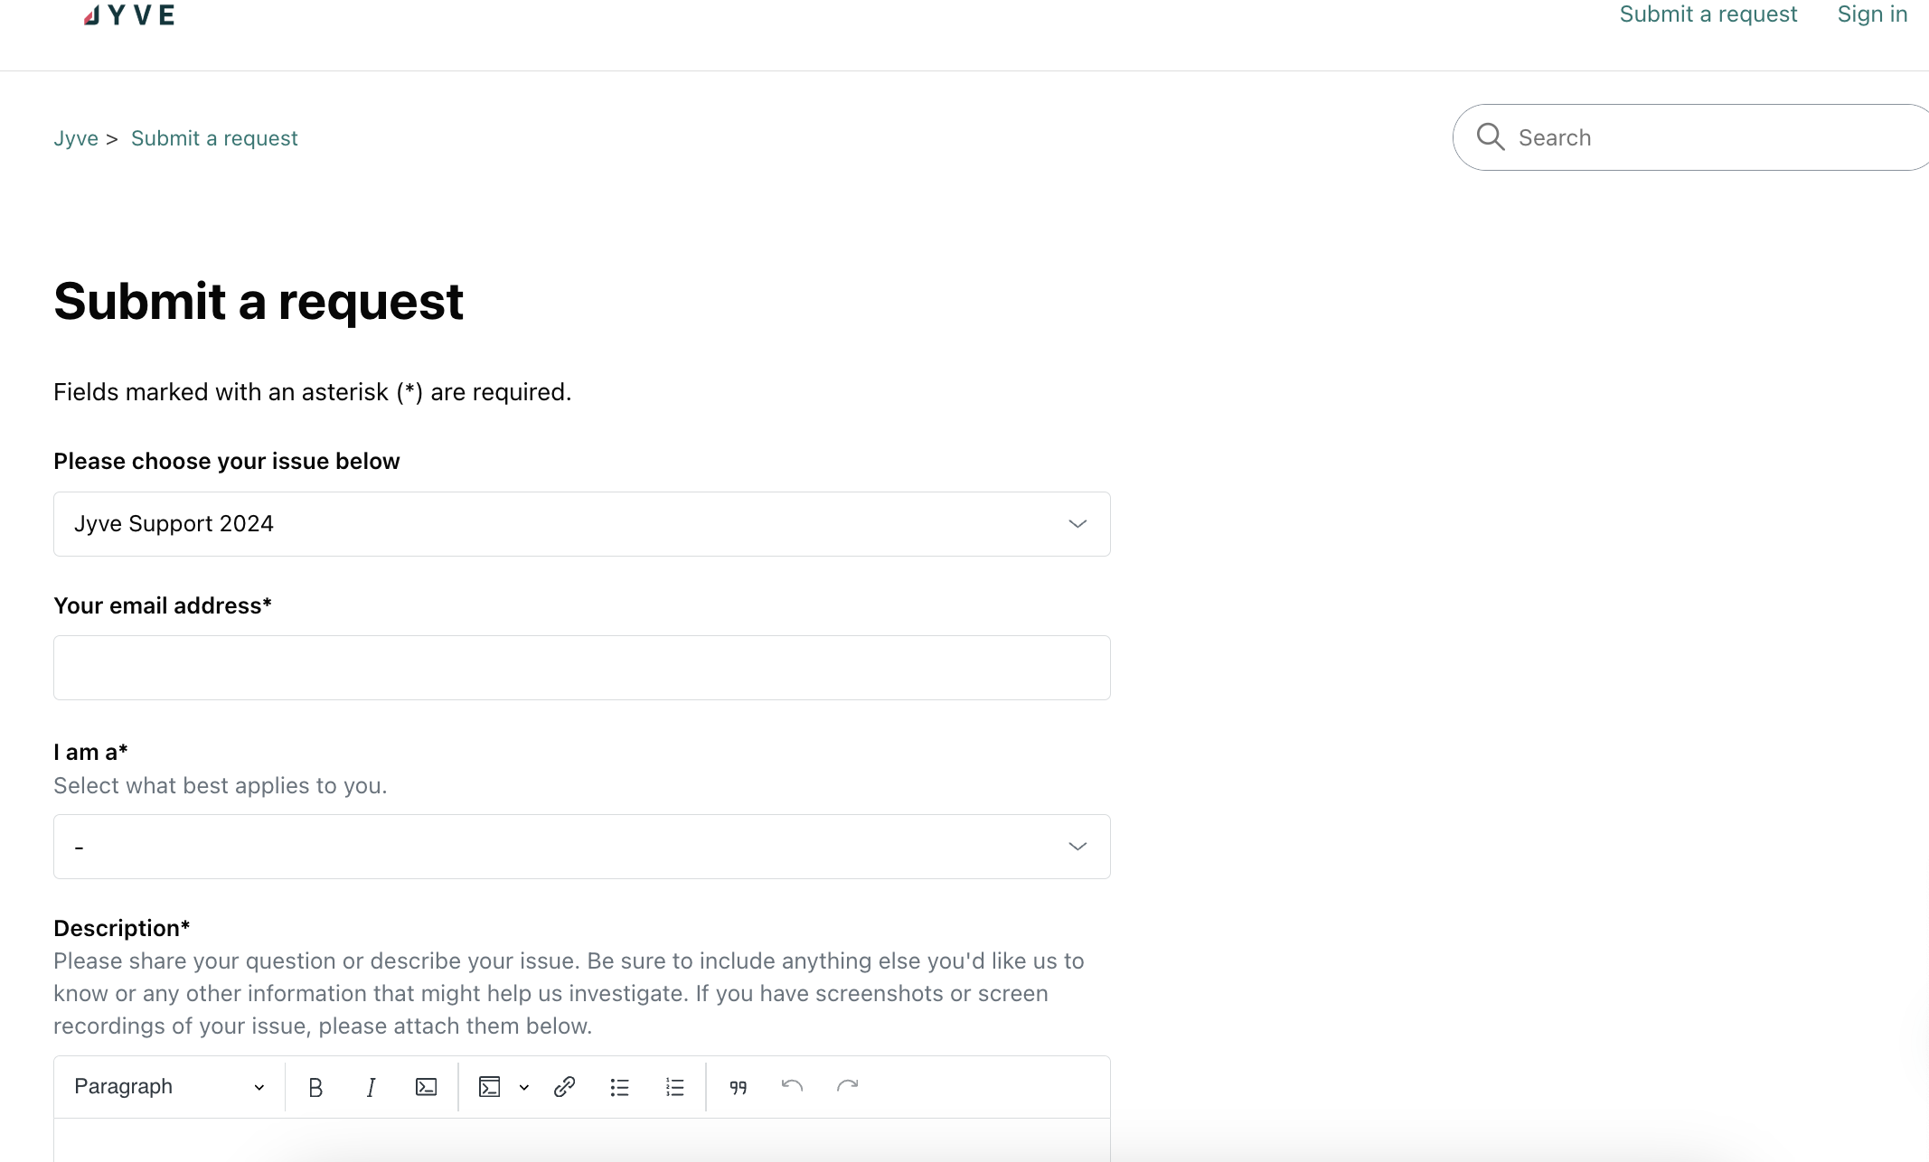Open the 'I am a' selection dropdown
Screen dimensions: 1929x1162
coord(582,847)
